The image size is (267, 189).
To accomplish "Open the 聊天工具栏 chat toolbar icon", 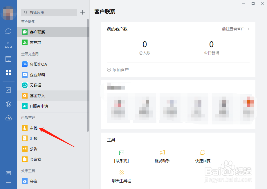I will click(122, 172).
